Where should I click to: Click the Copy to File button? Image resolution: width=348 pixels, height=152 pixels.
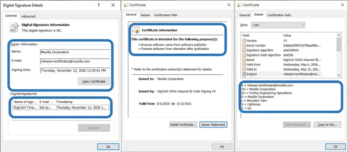[327, 125]
